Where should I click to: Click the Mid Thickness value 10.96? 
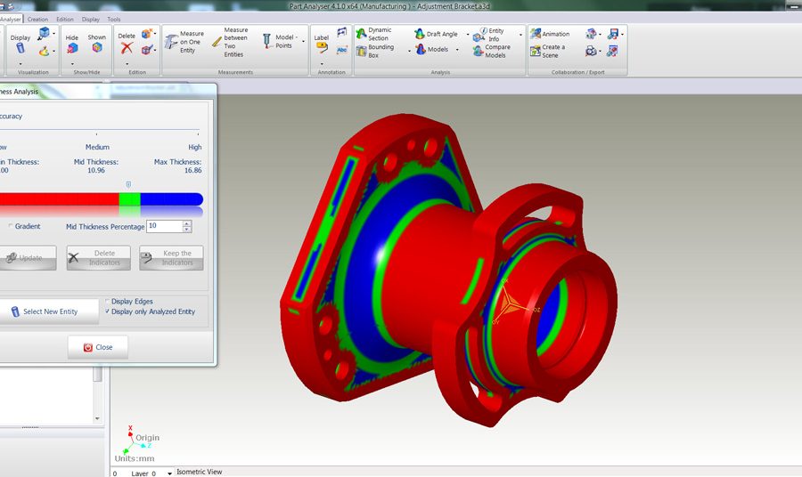(96, 171)
